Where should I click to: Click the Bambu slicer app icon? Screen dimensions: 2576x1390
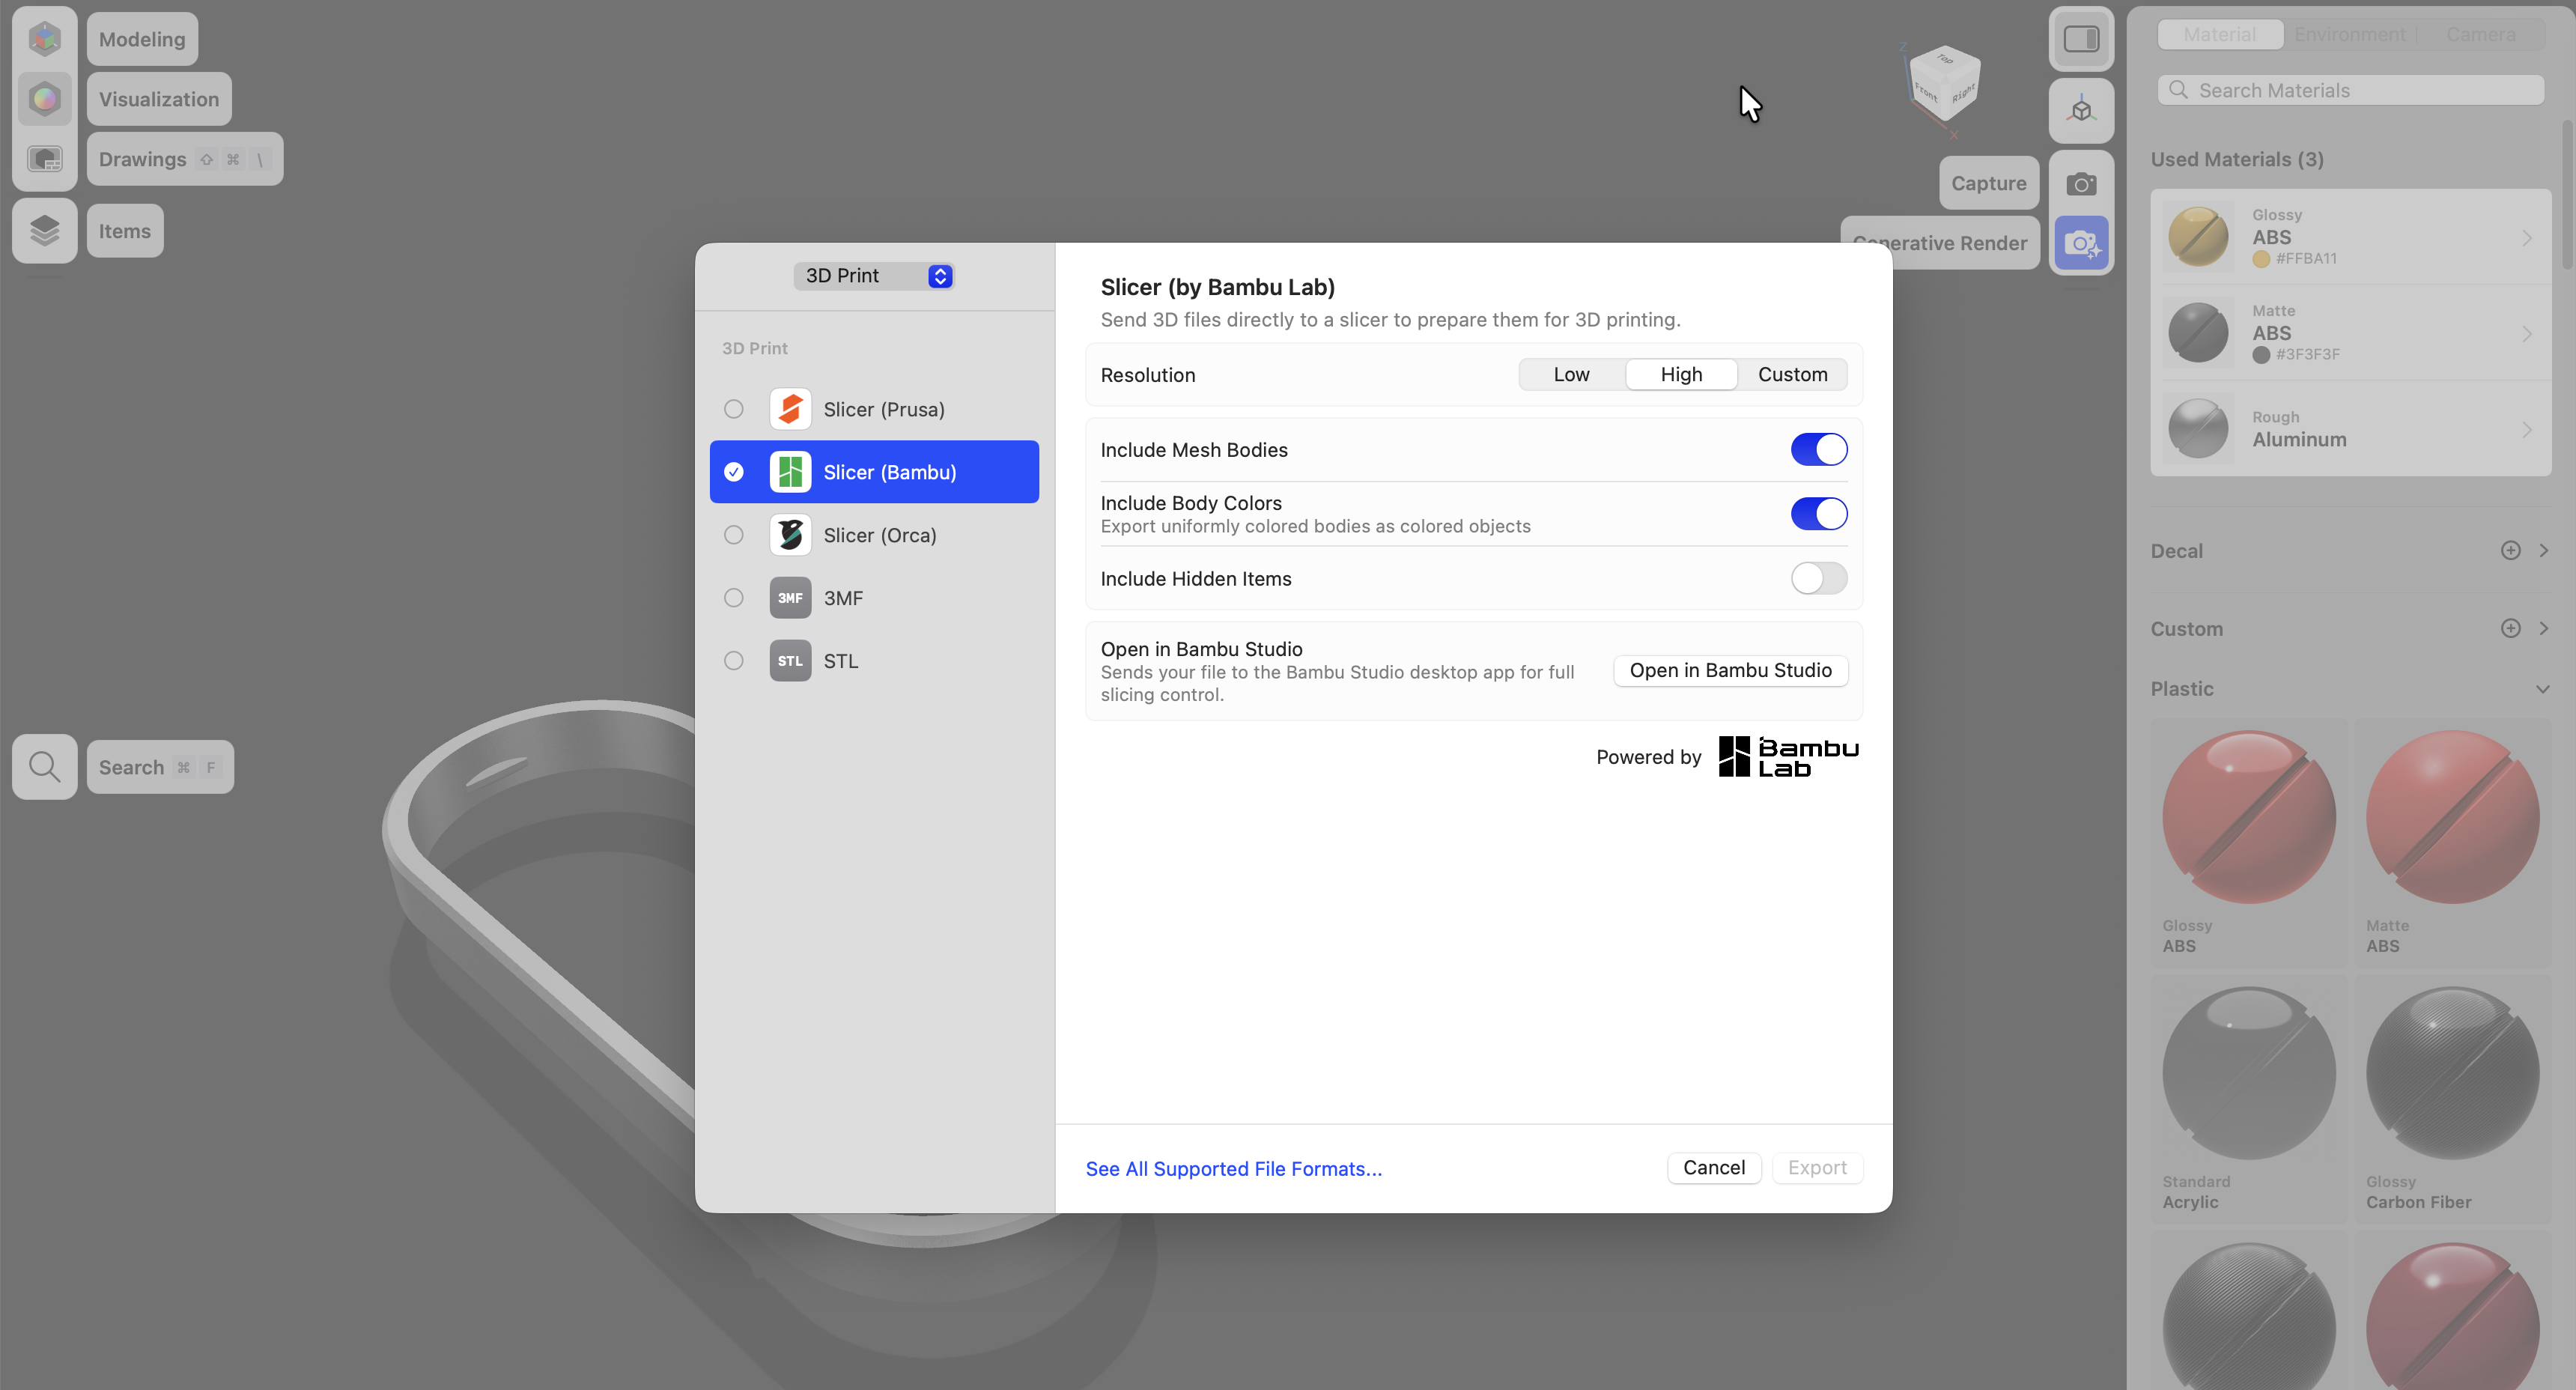click(790, 472)
